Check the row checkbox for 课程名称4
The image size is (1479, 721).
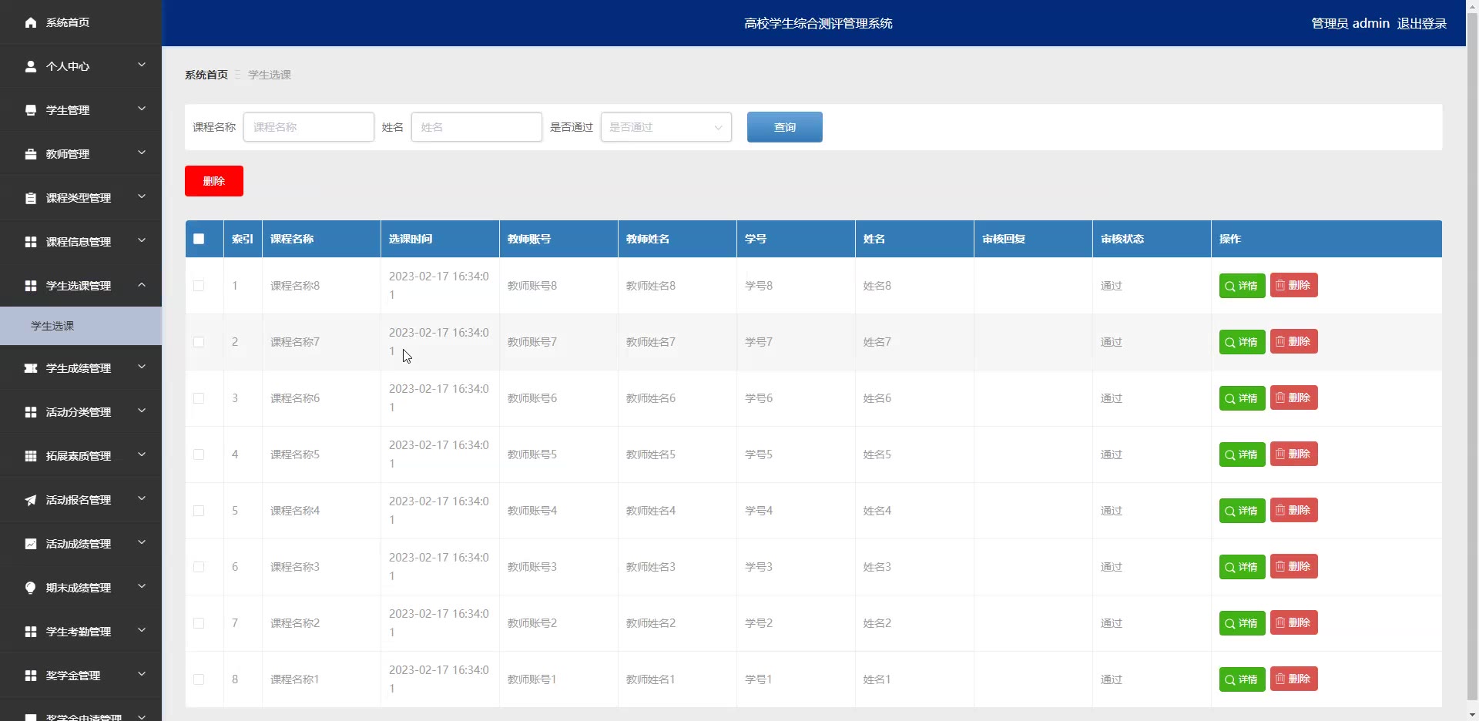coord(199,511)
